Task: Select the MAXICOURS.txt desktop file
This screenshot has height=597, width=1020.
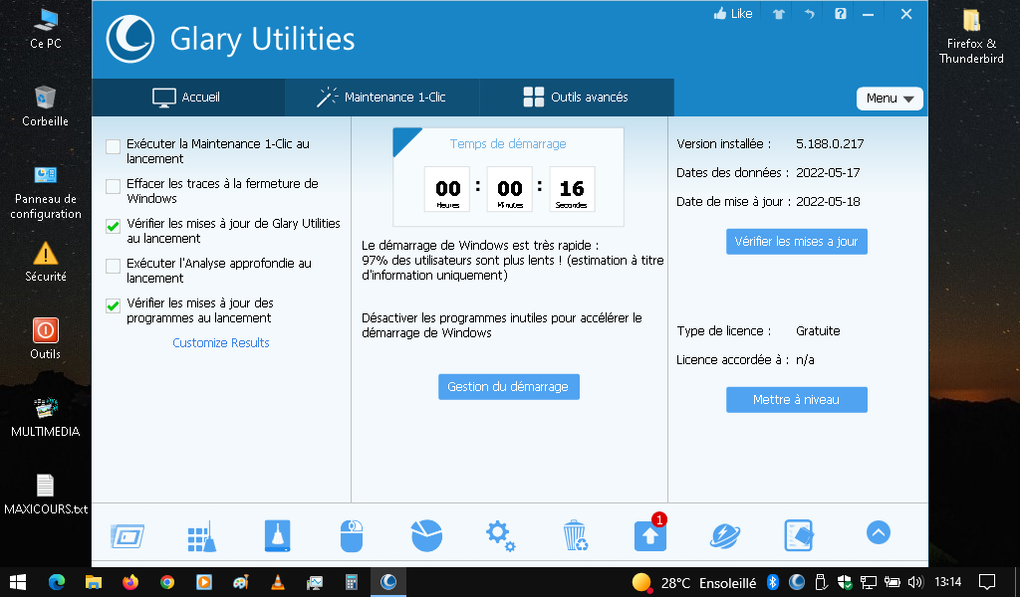Action: (46, 495)
